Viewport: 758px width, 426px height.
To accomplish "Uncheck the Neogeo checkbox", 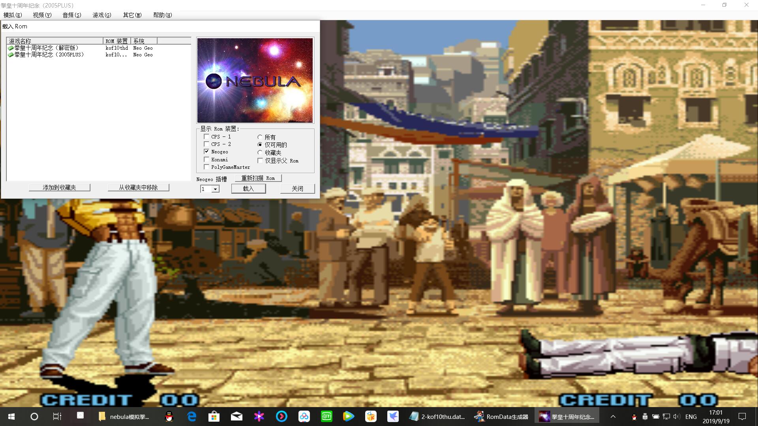I will click(206, 151).
